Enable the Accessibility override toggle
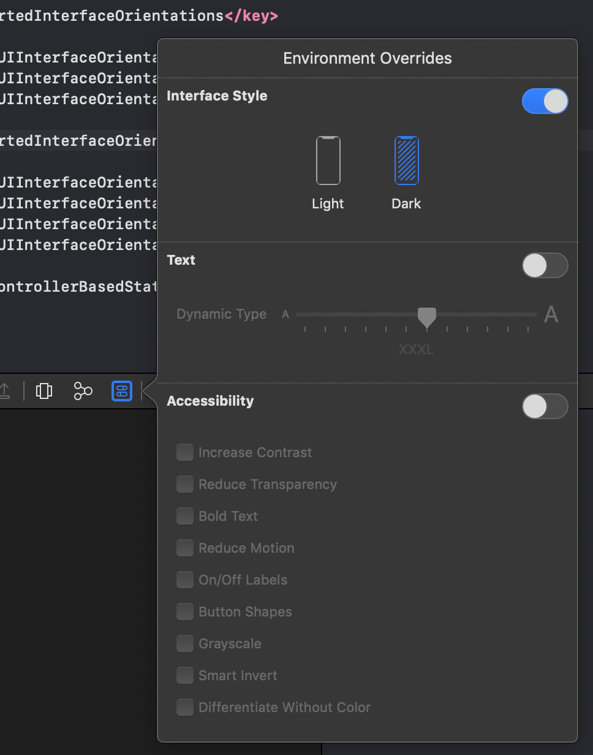The image size is (593, 755). click(545, 406)
